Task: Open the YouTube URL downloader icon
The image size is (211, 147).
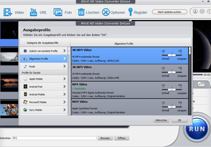Action: (33, 12)
